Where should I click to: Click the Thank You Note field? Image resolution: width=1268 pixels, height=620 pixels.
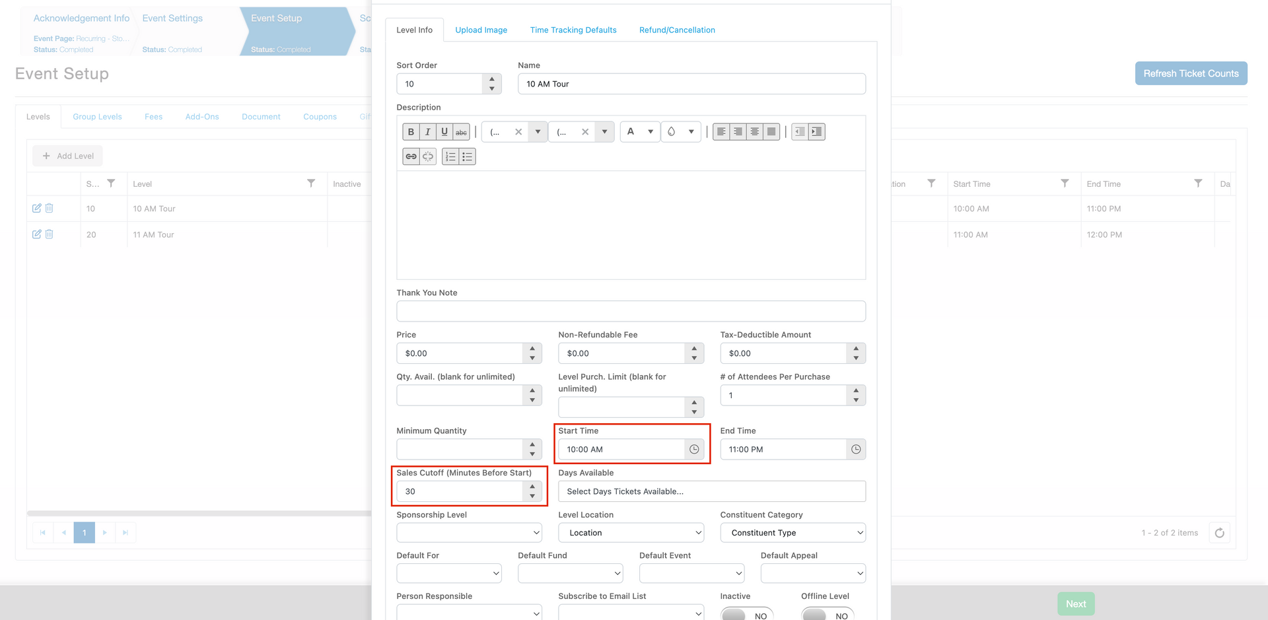click(631, 312)
